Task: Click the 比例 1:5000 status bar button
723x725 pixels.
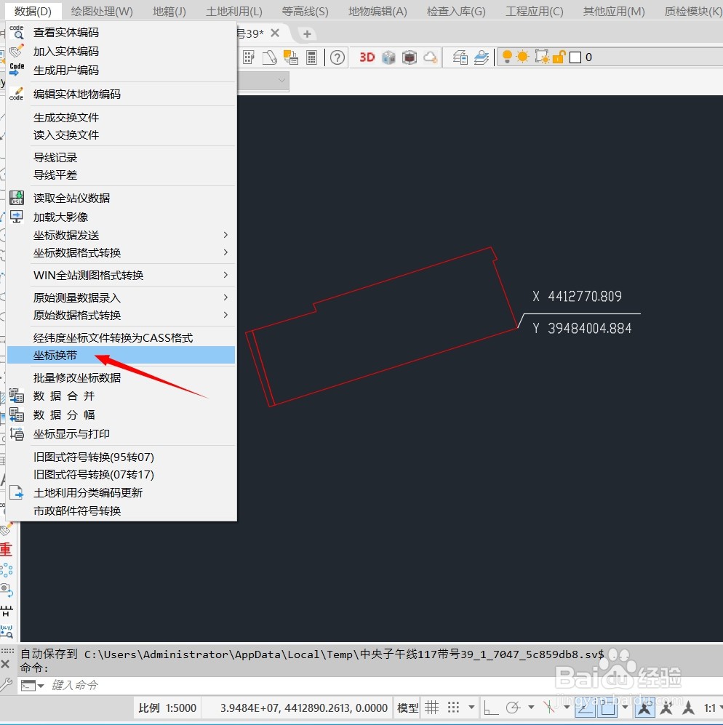Action: pos(166,707)
